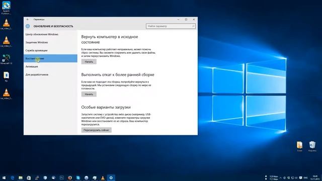Click the heading Особые варианты загрузки
Viewport: 322px width, 181px height.
pyautogui.click(x=106, y=107)
